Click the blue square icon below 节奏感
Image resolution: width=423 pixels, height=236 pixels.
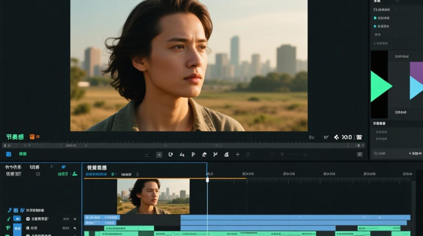[x=9, y=154]
